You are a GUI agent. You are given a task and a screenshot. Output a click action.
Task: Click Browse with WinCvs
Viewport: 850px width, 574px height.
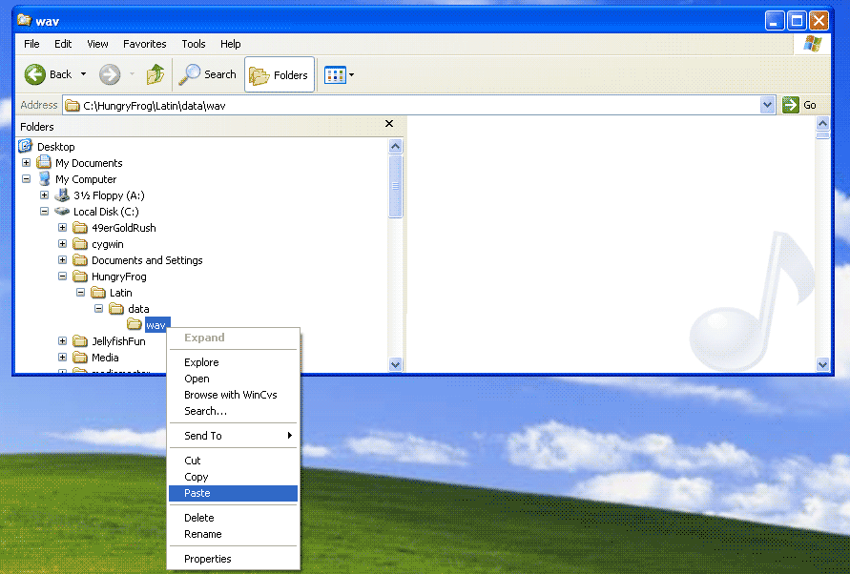(232, 395)
